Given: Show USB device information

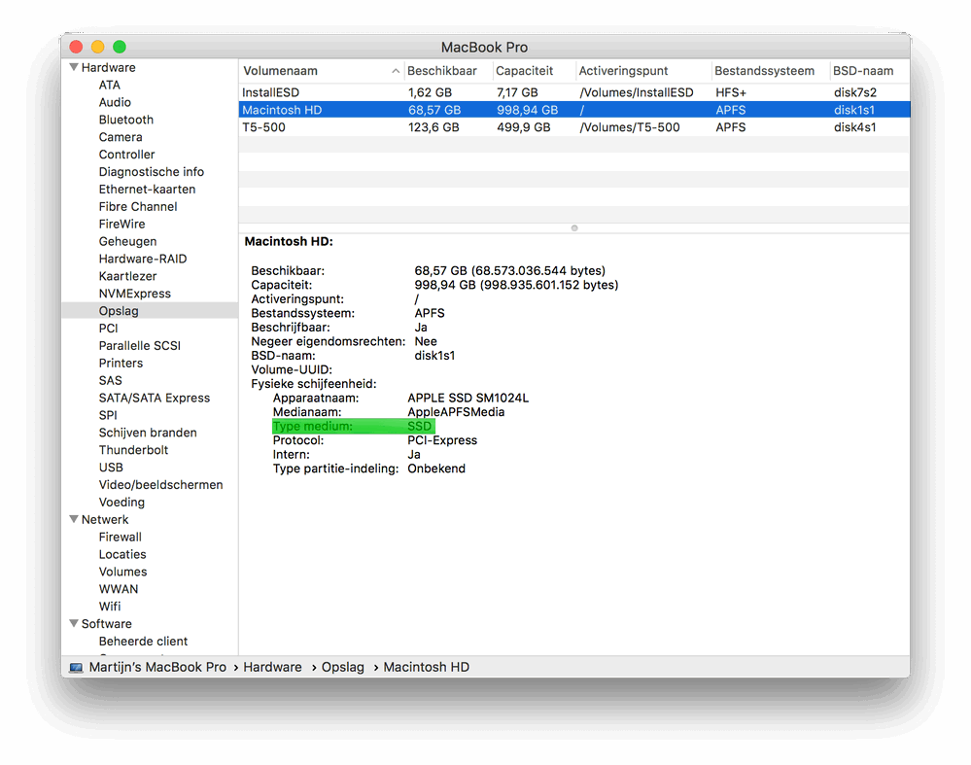Looking at the screenshot, I should 111,467.
